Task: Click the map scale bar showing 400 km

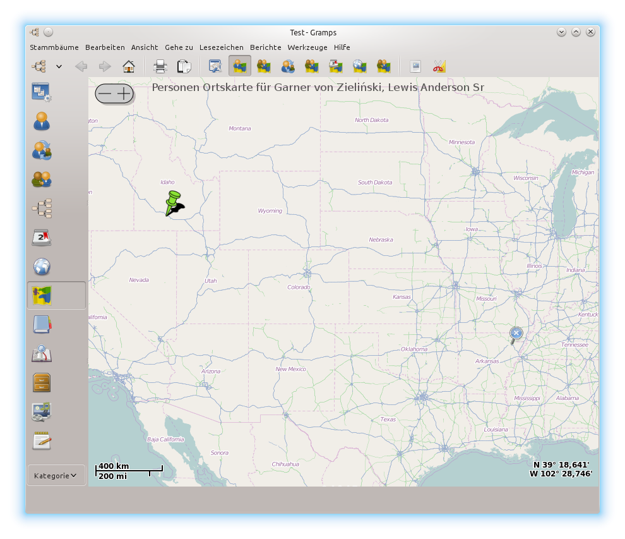Action: click(129, 471)
